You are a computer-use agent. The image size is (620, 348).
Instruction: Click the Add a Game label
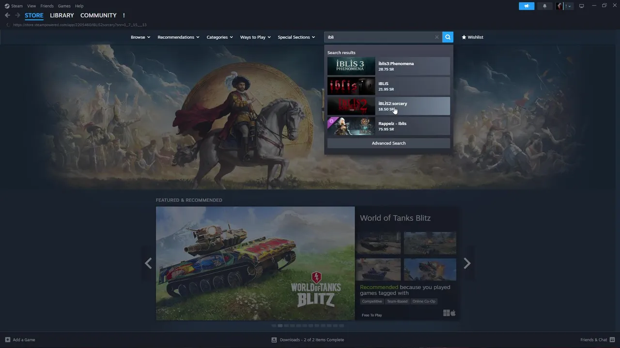(24, 340)
